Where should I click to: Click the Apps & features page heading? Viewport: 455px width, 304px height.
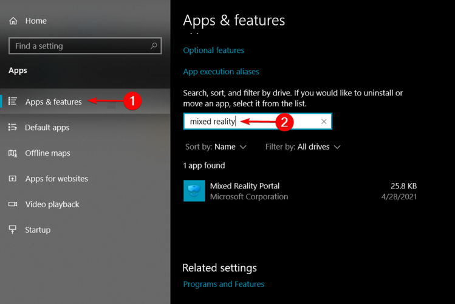click(x=234, y=21)
